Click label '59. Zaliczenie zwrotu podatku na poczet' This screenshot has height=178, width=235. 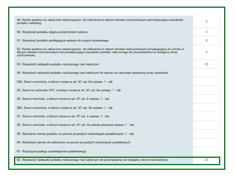coord(75,134)
